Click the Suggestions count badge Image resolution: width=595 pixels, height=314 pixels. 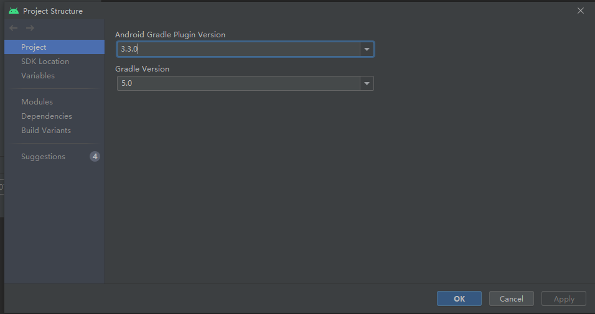95,157
